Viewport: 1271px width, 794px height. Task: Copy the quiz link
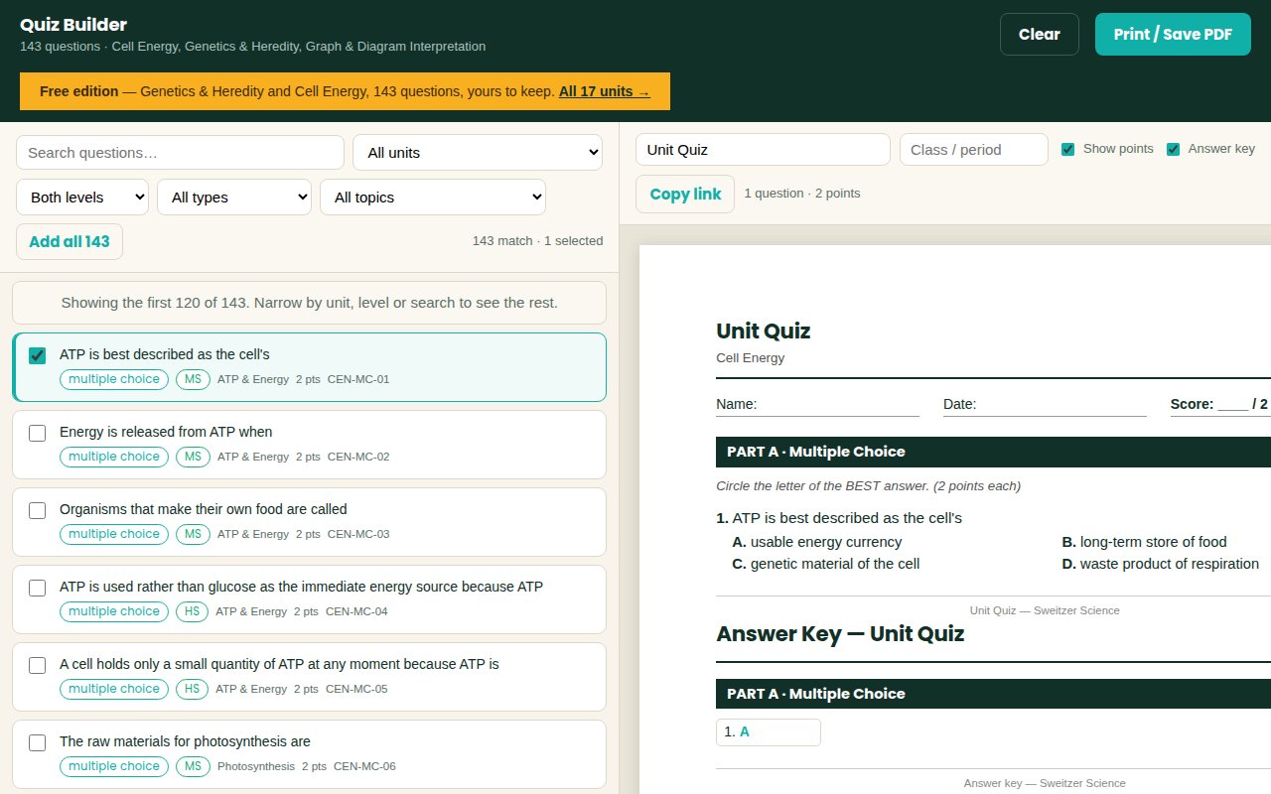pos(685,194)
